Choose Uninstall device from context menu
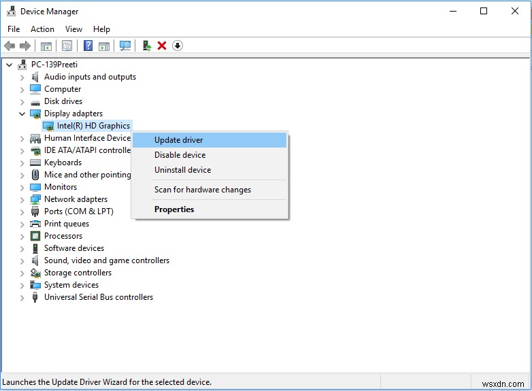Screen dimensions: 532x391 210,170
